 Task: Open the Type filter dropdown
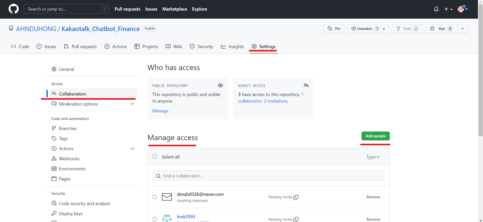[373, 157]
